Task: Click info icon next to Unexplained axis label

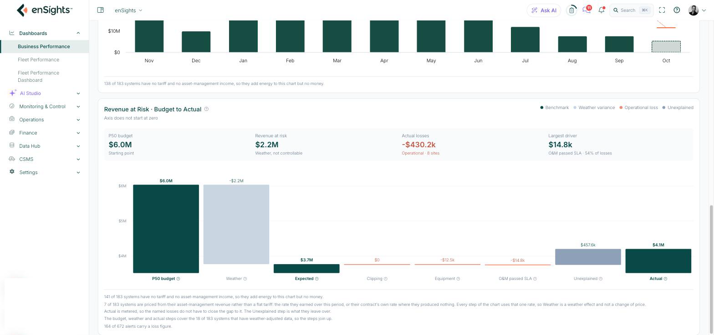Action: tap(601, 279)
